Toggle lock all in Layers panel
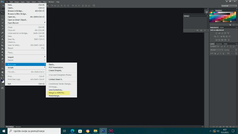 pyautogui.click(x=223, y=53)
